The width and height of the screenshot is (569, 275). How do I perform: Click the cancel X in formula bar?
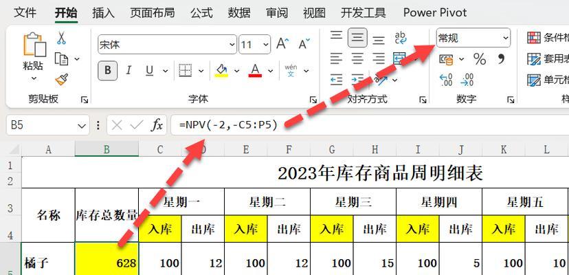(117, 125)
